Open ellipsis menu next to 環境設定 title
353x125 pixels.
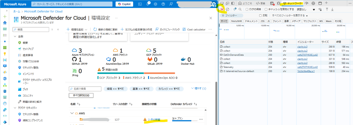(116, 18)
